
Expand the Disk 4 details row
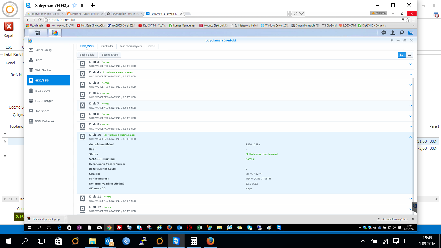(x=411, y=74)
